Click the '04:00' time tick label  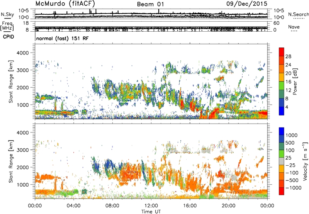click(x=73, y=206)
